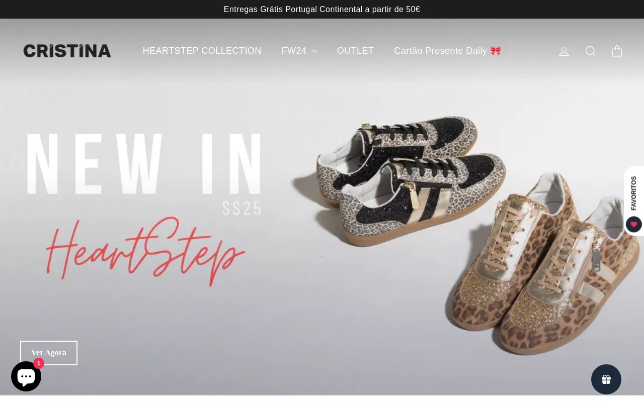Viewport: 644px width, 402px height.
Task: Open the account login icon
Action: point(564,51)
